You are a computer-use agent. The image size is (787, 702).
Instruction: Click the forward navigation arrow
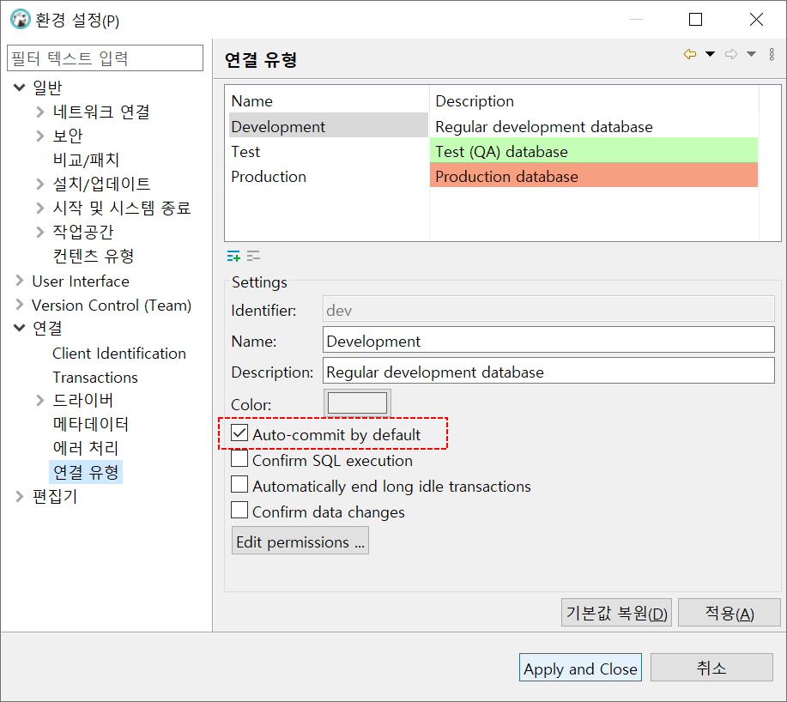coord(731,54)
